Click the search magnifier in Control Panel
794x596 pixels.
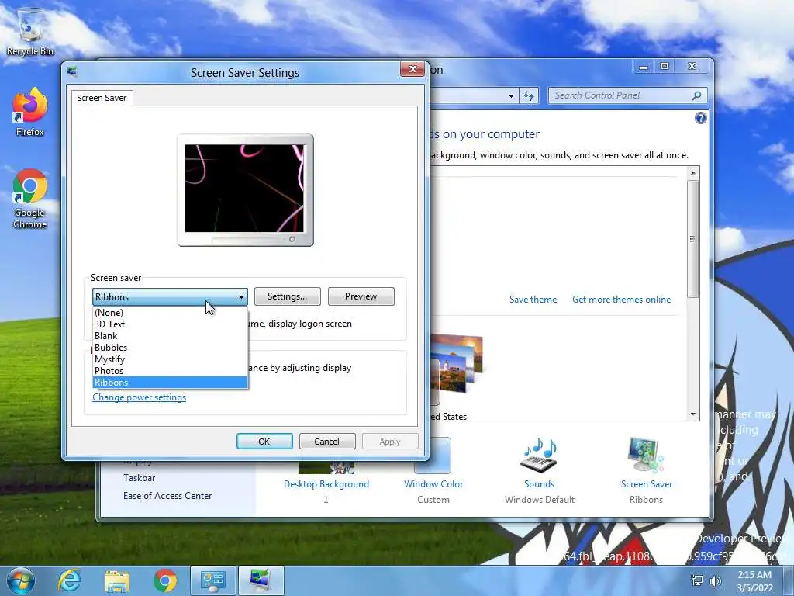[x=697, y=95]
